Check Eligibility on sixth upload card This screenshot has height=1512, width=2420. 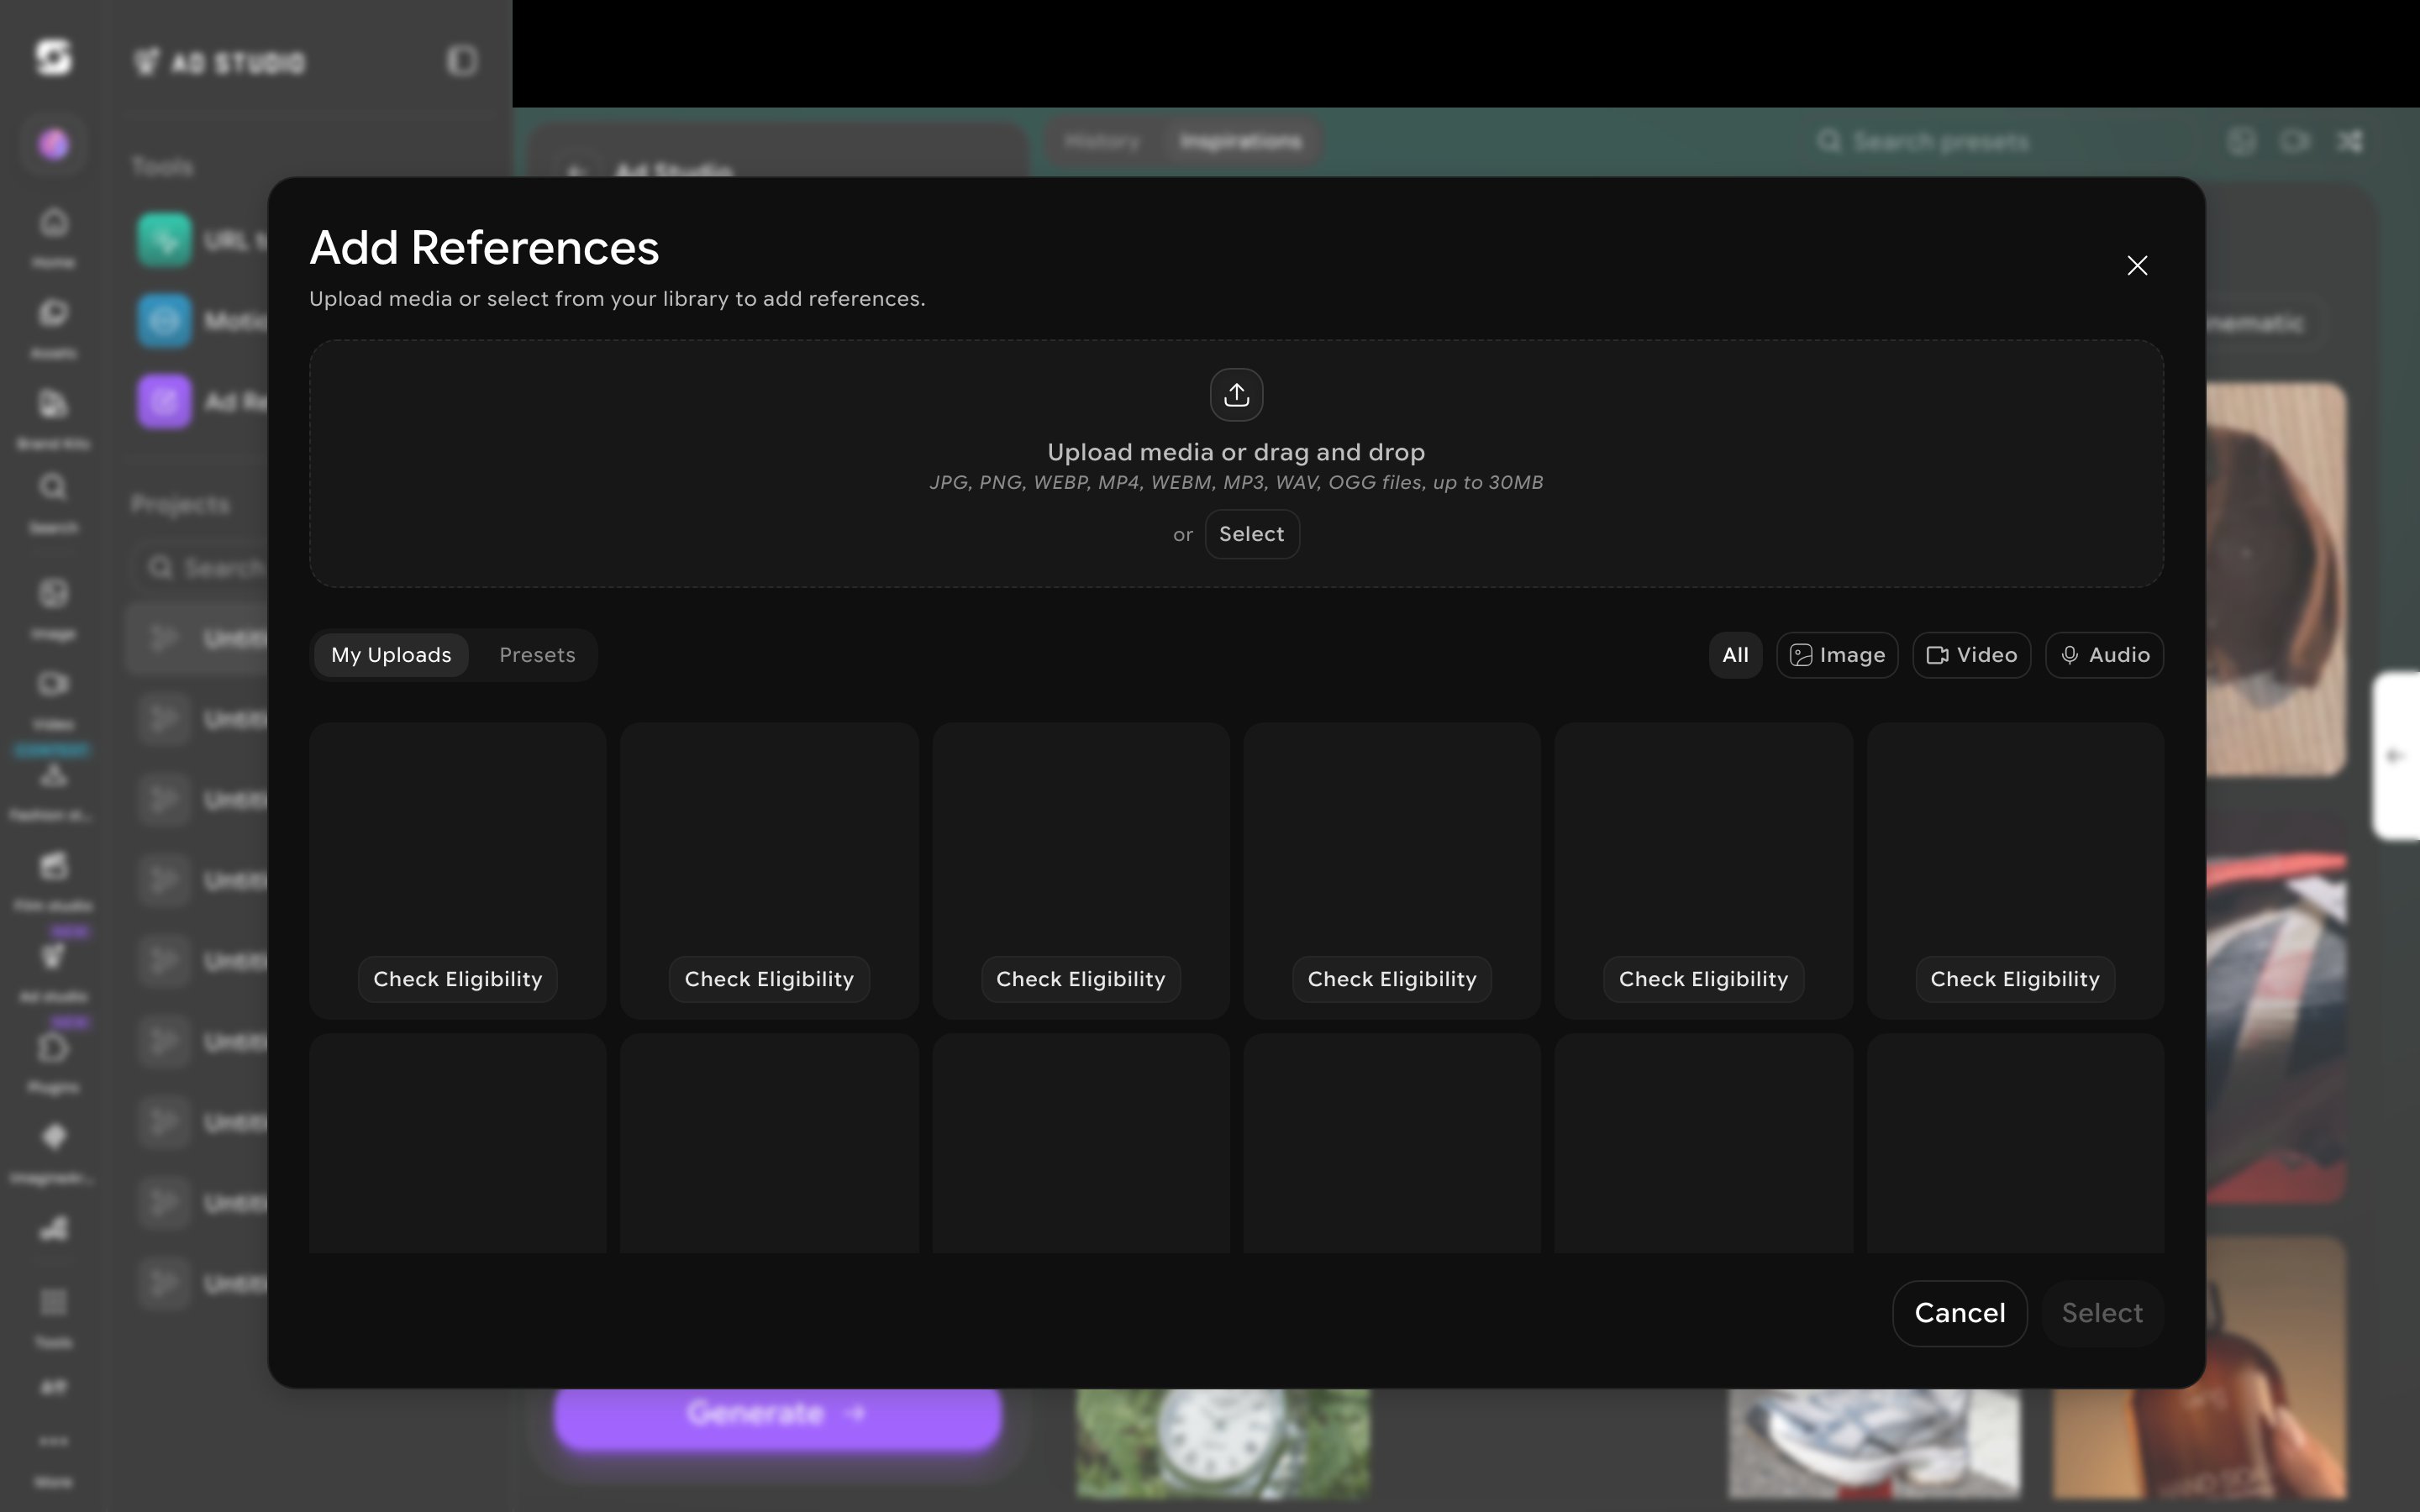click(x=2015, y=979)
